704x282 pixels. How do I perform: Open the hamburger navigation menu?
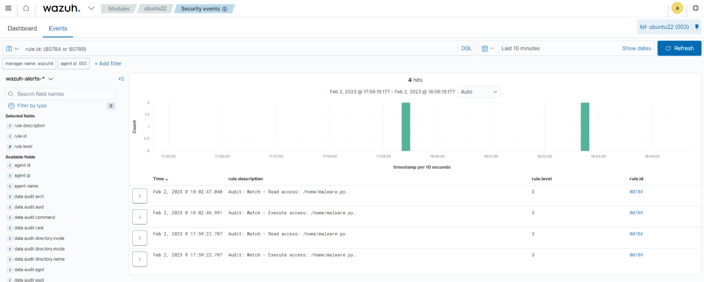click(8, 8)
